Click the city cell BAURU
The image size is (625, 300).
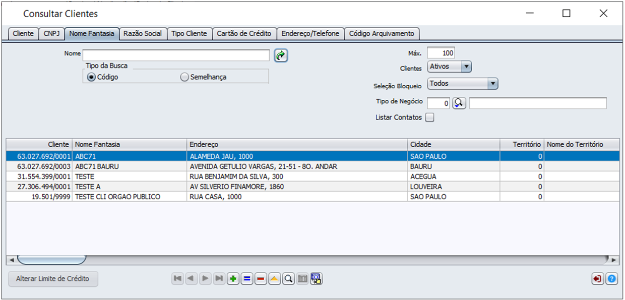tap(421, 166)
